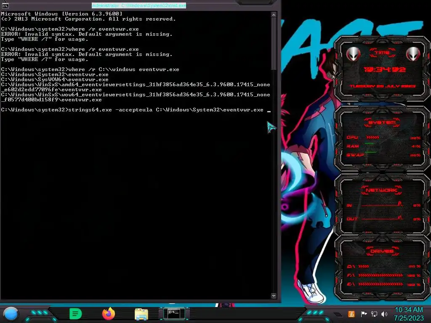431x323 pixels.
Task: Open the Start orb button
Action: 11,314
